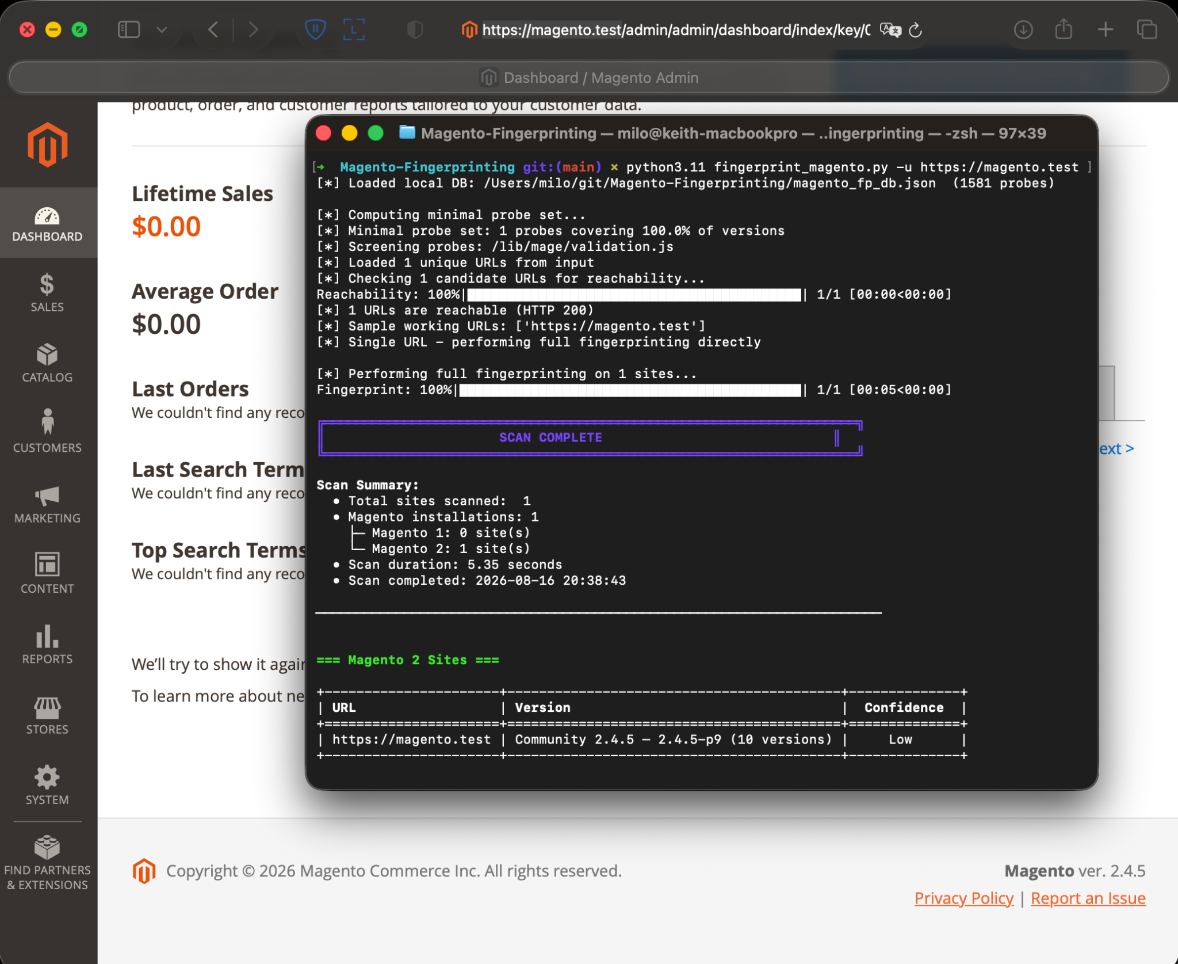
Task: Select the Dashboard / Magento Admin tab
Action: [589, 78]
